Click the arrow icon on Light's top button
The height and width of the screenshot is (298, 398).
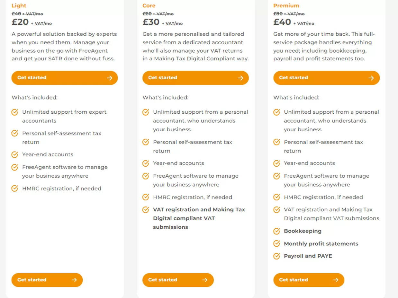point(110,78)
